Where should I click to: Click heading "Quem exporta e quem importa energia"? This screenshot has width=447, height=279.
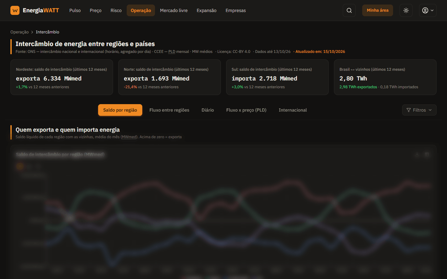tap(68, 130)
